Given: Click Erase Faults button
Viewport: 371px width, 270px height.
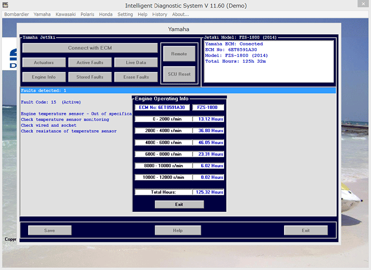Looking at the screenshot, I should pos(136,77).
